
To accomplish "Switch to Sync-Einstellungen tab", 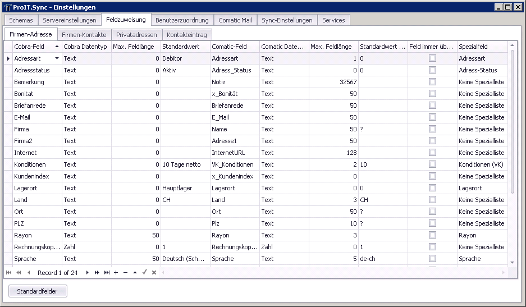I will pos(287,20).
